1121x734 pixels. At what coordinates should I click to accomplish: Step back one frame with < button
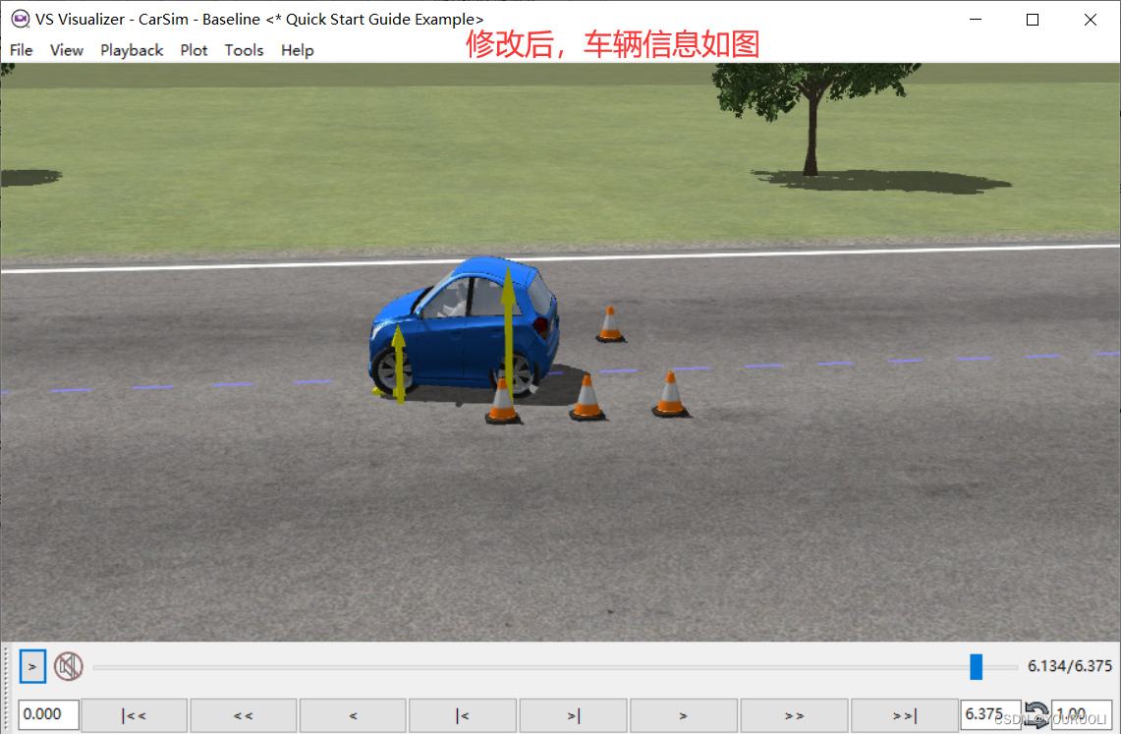coord(353,714)
